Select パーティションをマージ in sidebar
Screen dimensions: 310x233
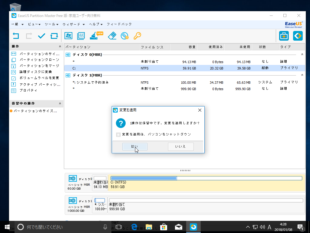[39, 66]
